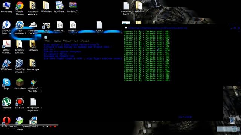Screen dimensions: 241x135
Task: Launch the Opera browser shortcut
Action: point(6,121)
